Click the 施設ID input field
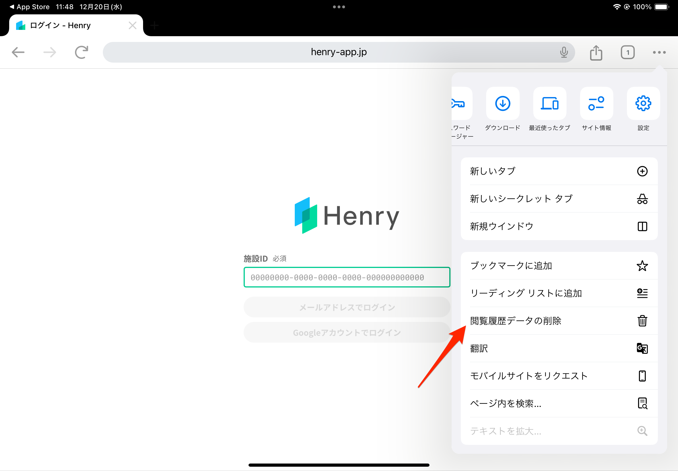 click(346, 277)
